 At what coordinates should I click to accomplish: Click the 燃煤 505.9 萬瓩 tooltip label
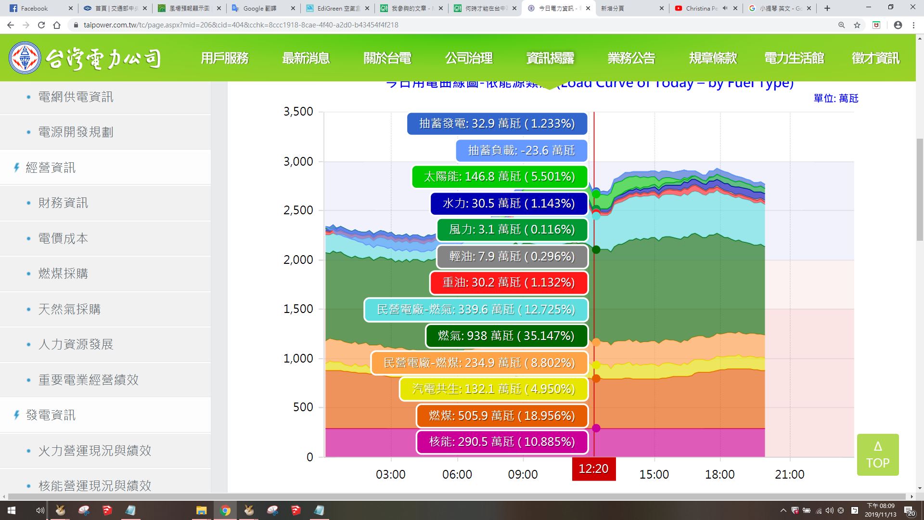(502, 416)
